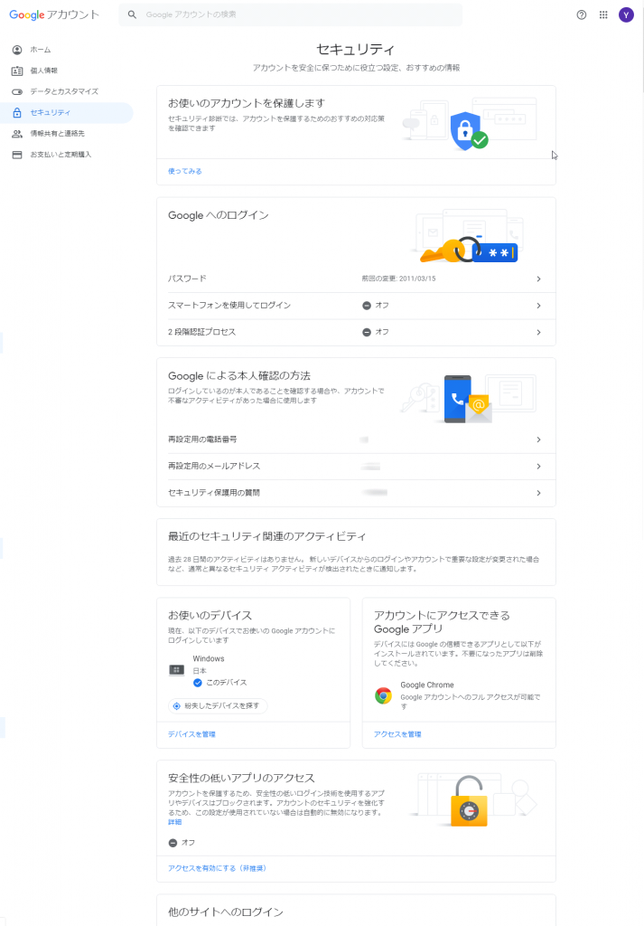Click the Google へのログイン heading
The image size is (644, 926).
pyautogui.click(x=219, y=215)
